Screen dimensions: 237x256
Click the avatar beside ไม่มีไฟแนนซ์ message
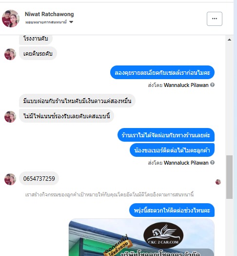[10, 117]
